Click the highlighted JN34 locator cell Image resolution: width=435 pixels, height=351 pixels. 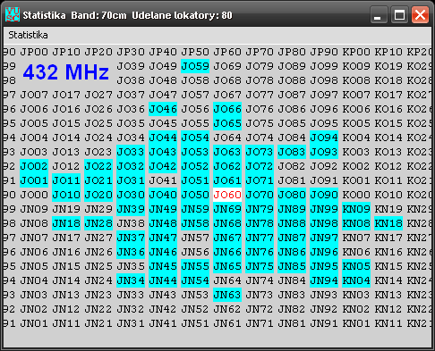(x=131, y=280)
